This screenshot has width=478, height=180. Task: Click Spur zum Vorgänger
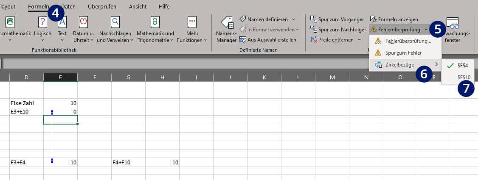337,19
